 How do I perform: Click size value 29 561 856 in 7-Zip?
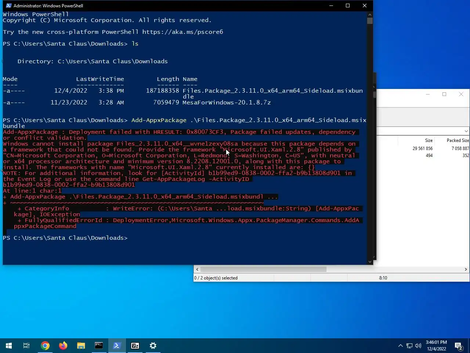422,149
